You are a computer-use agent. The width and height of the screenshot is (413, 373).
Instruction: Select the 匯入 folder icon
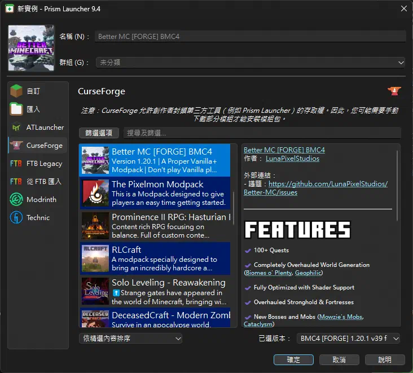16,109
